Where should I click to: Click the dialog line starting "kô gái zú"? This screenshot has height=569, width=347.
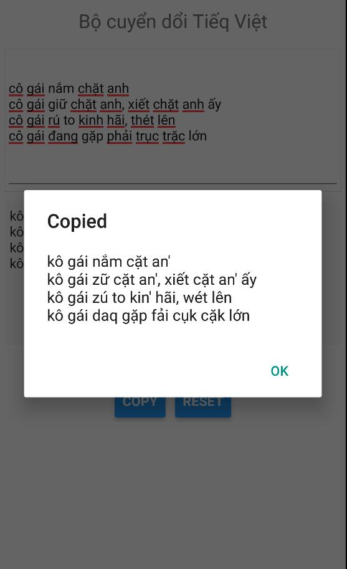(139, 298)
